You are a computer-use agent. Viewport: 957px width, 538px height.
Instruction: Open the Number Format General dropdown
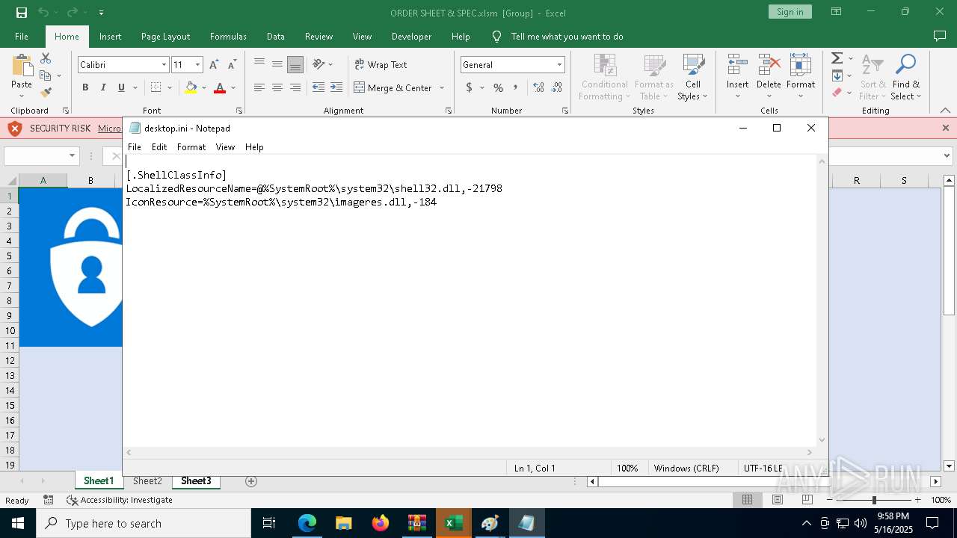coord(559,65)
